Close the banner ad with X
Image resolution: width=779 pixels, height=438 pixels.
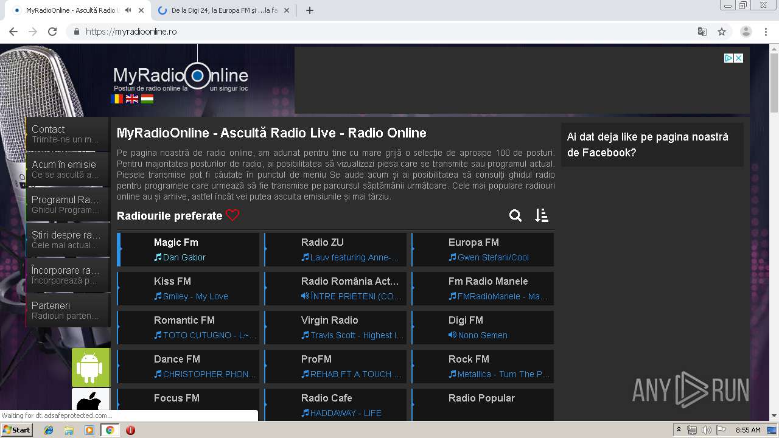tap(738, 58)
